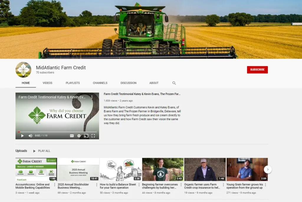Screen dimensions: 302x202
Task: Open the featured video's three-dot menu
Action: click(92, 97)
